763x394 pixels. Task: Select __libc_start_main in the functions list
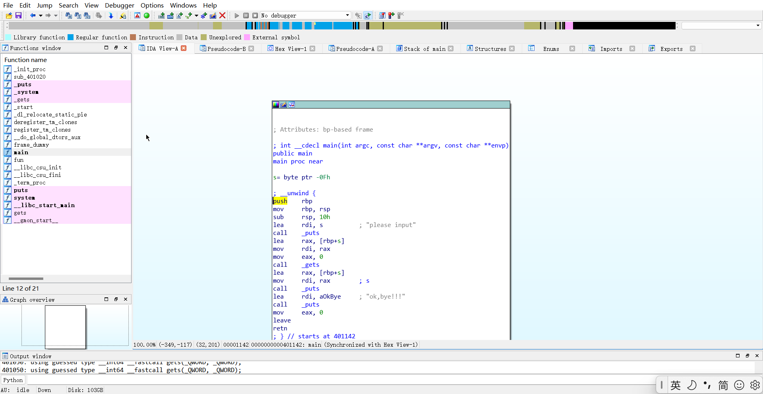coord(44,205)
